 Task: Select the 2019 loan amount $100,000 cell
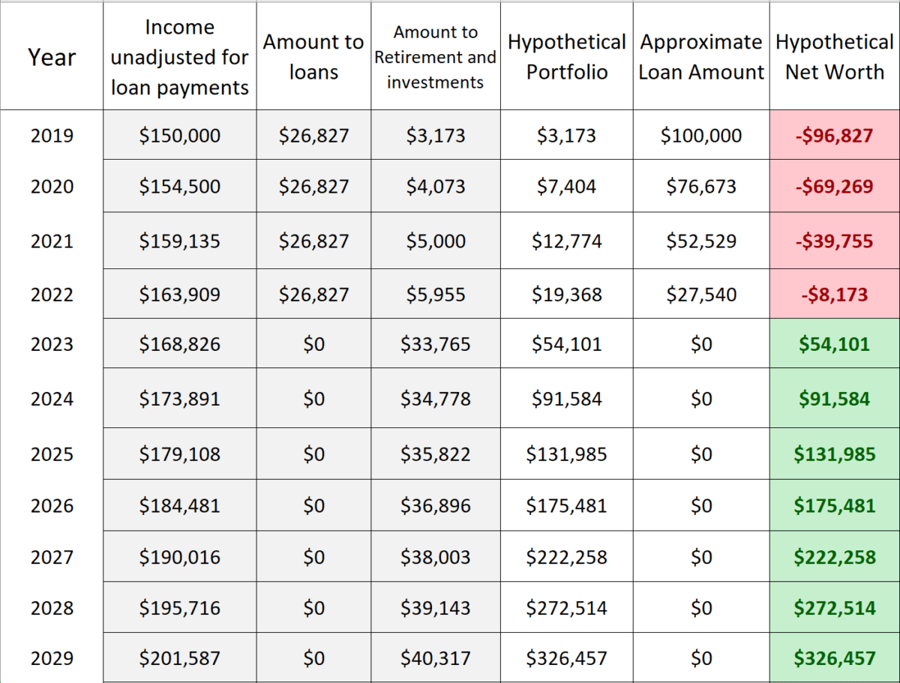701,135
